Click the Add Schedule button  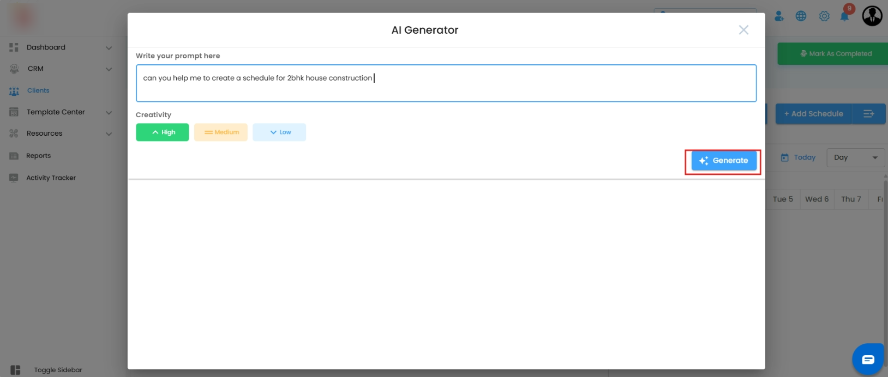point(813,114)
